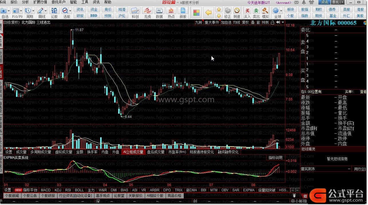The width and height of the screenshot is (368, 205).
Task: Collapse right panel with arrow-to-bar icon
Action: click(x=278, y=22)
